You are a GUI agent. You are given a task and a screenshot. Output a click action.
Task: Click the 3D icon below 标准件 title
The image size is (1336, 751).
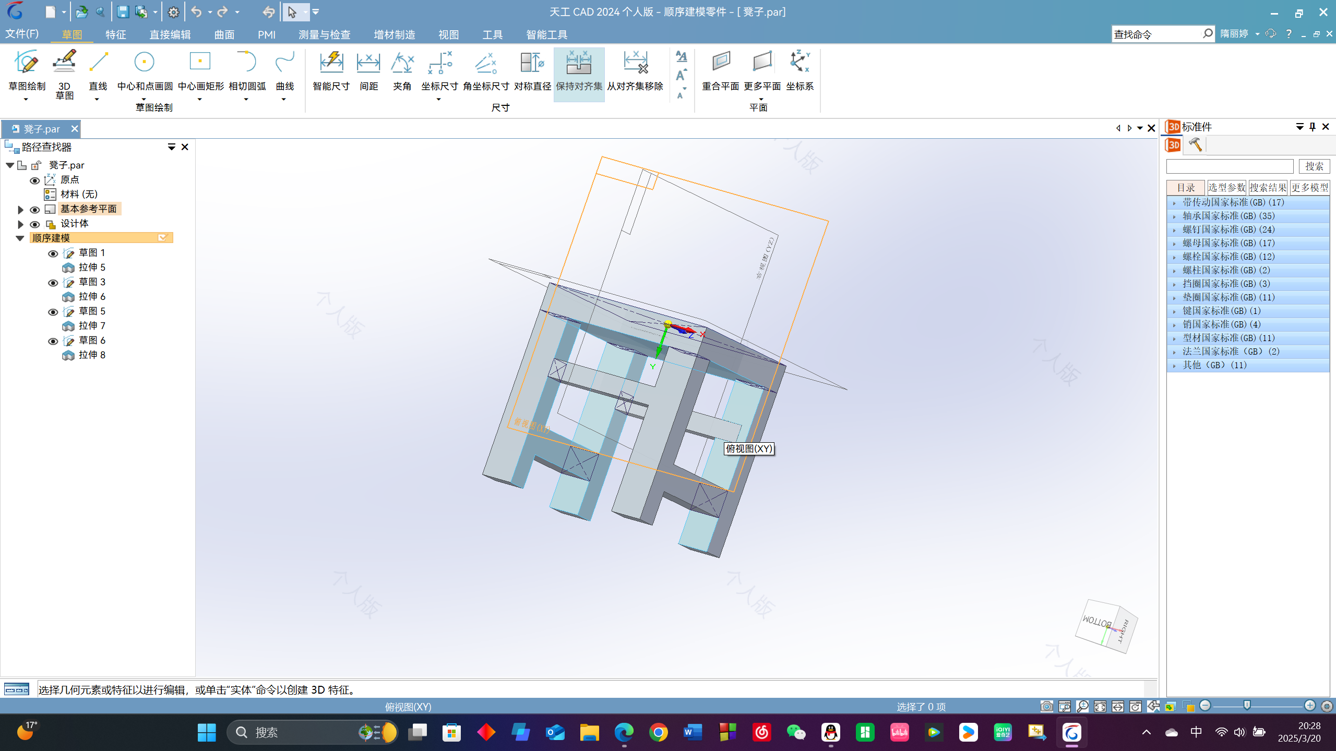(1173, 144)
